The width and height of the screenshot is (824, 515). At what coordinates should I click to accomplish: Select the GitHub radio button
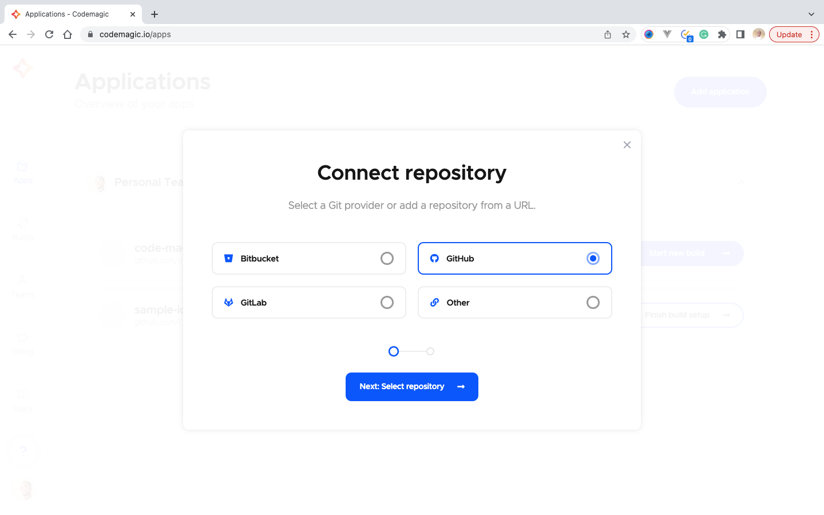tap(593, 259)
